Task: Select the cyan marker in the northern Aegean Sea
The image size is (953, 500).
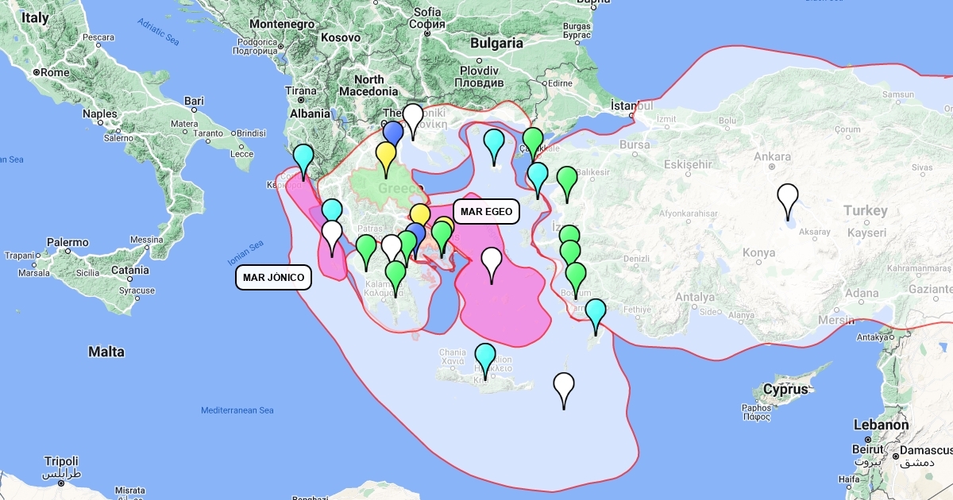Action: (x=494, y=143)
